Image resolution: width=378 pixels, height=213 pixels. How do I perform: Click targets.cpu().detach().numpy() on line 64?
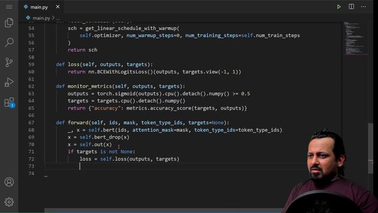click(141, 101)
